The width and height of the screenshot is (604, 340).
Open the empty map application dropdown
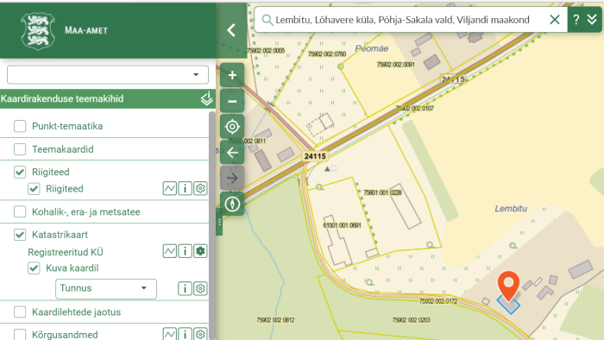coord(108,75)
